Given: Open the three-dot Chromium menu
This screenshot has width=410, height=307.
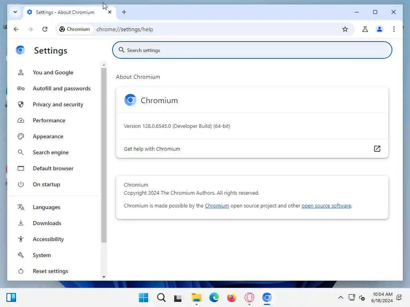Looking at the screenshot, I should click(x=394, y=29).
